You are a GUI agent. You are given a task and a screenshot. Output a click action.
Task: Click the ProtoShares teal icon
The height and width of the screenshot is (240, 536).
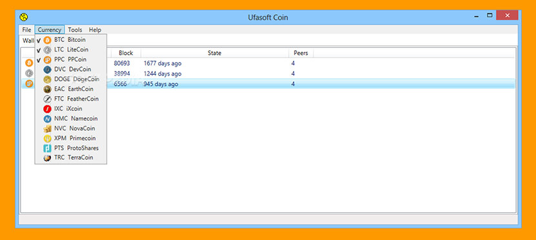(x=47, y=148)
